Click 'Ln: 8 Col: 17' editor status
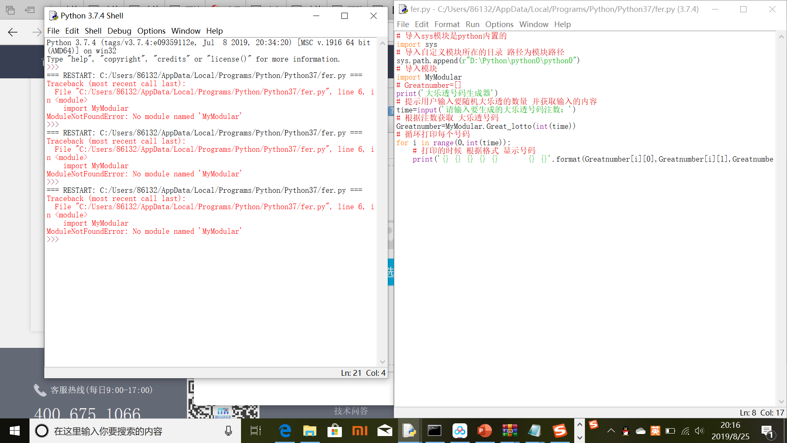Screen dimensions: 787x443 [x=762, y=413]
